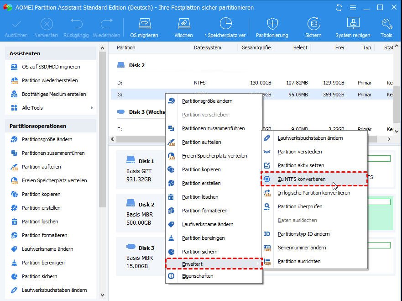Choose Freien Speicherplatz verteilen in the context menu
This screenshot has height=301, width=402.
coord(214,156)
